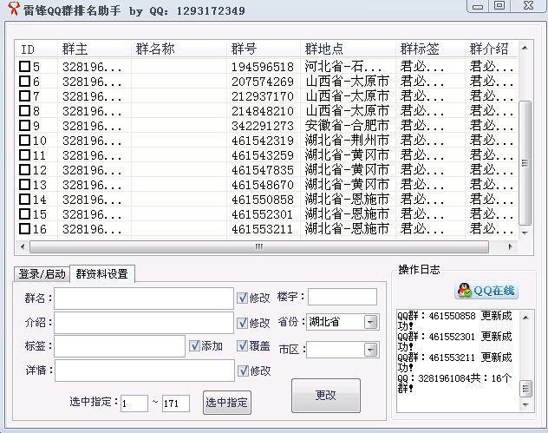Screen dimensions: 548x433
Task: Tick the checkbox for row ID 10
Action: tap(24, 140)
